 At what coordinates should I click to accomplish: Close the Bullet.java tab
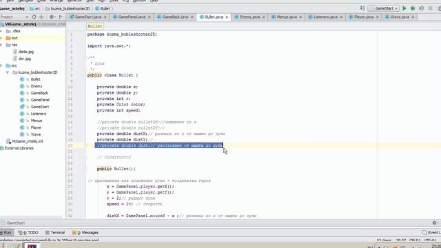227,17
